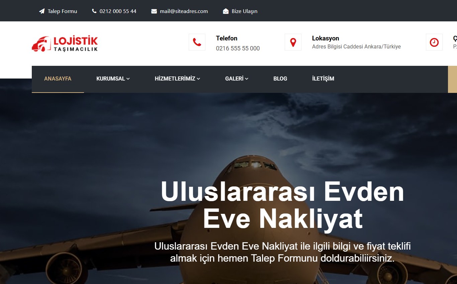Click the phone icon beside 0212 000 55 44
Viewport: 457px width, 284px height.
click(94, 11)
